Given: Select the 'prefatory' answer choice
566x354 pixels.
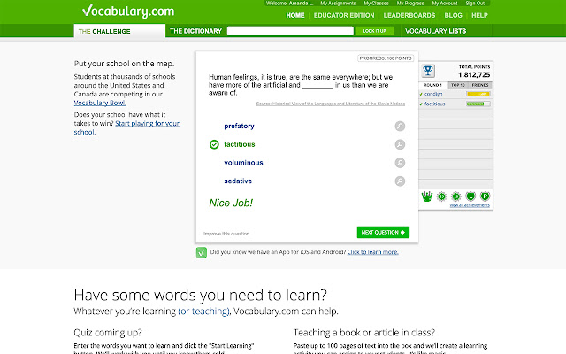Looking at the screenshot, I should click(239, 126).
